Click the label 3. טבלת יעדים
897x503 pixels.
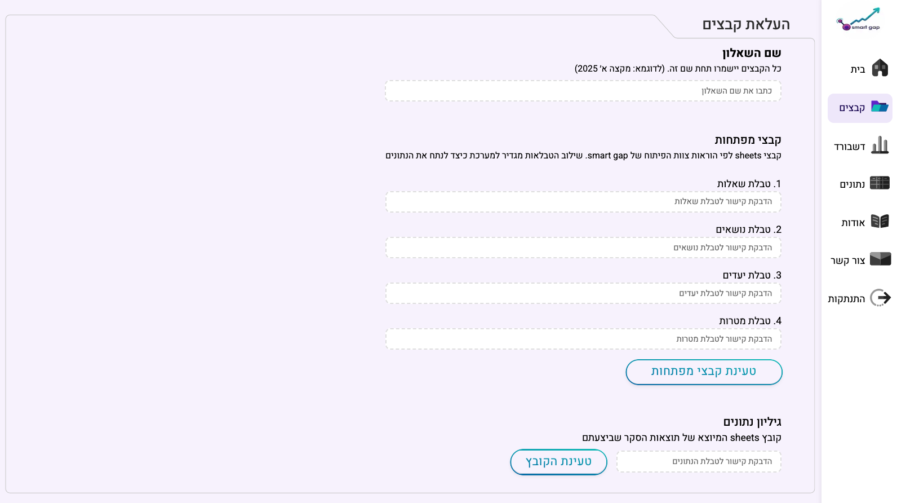point(752,275)
